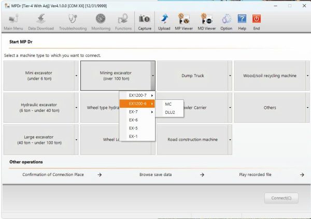
Task: Select Large excavator 40 ton - under 100 ton
Action: [x=39, y=140]
